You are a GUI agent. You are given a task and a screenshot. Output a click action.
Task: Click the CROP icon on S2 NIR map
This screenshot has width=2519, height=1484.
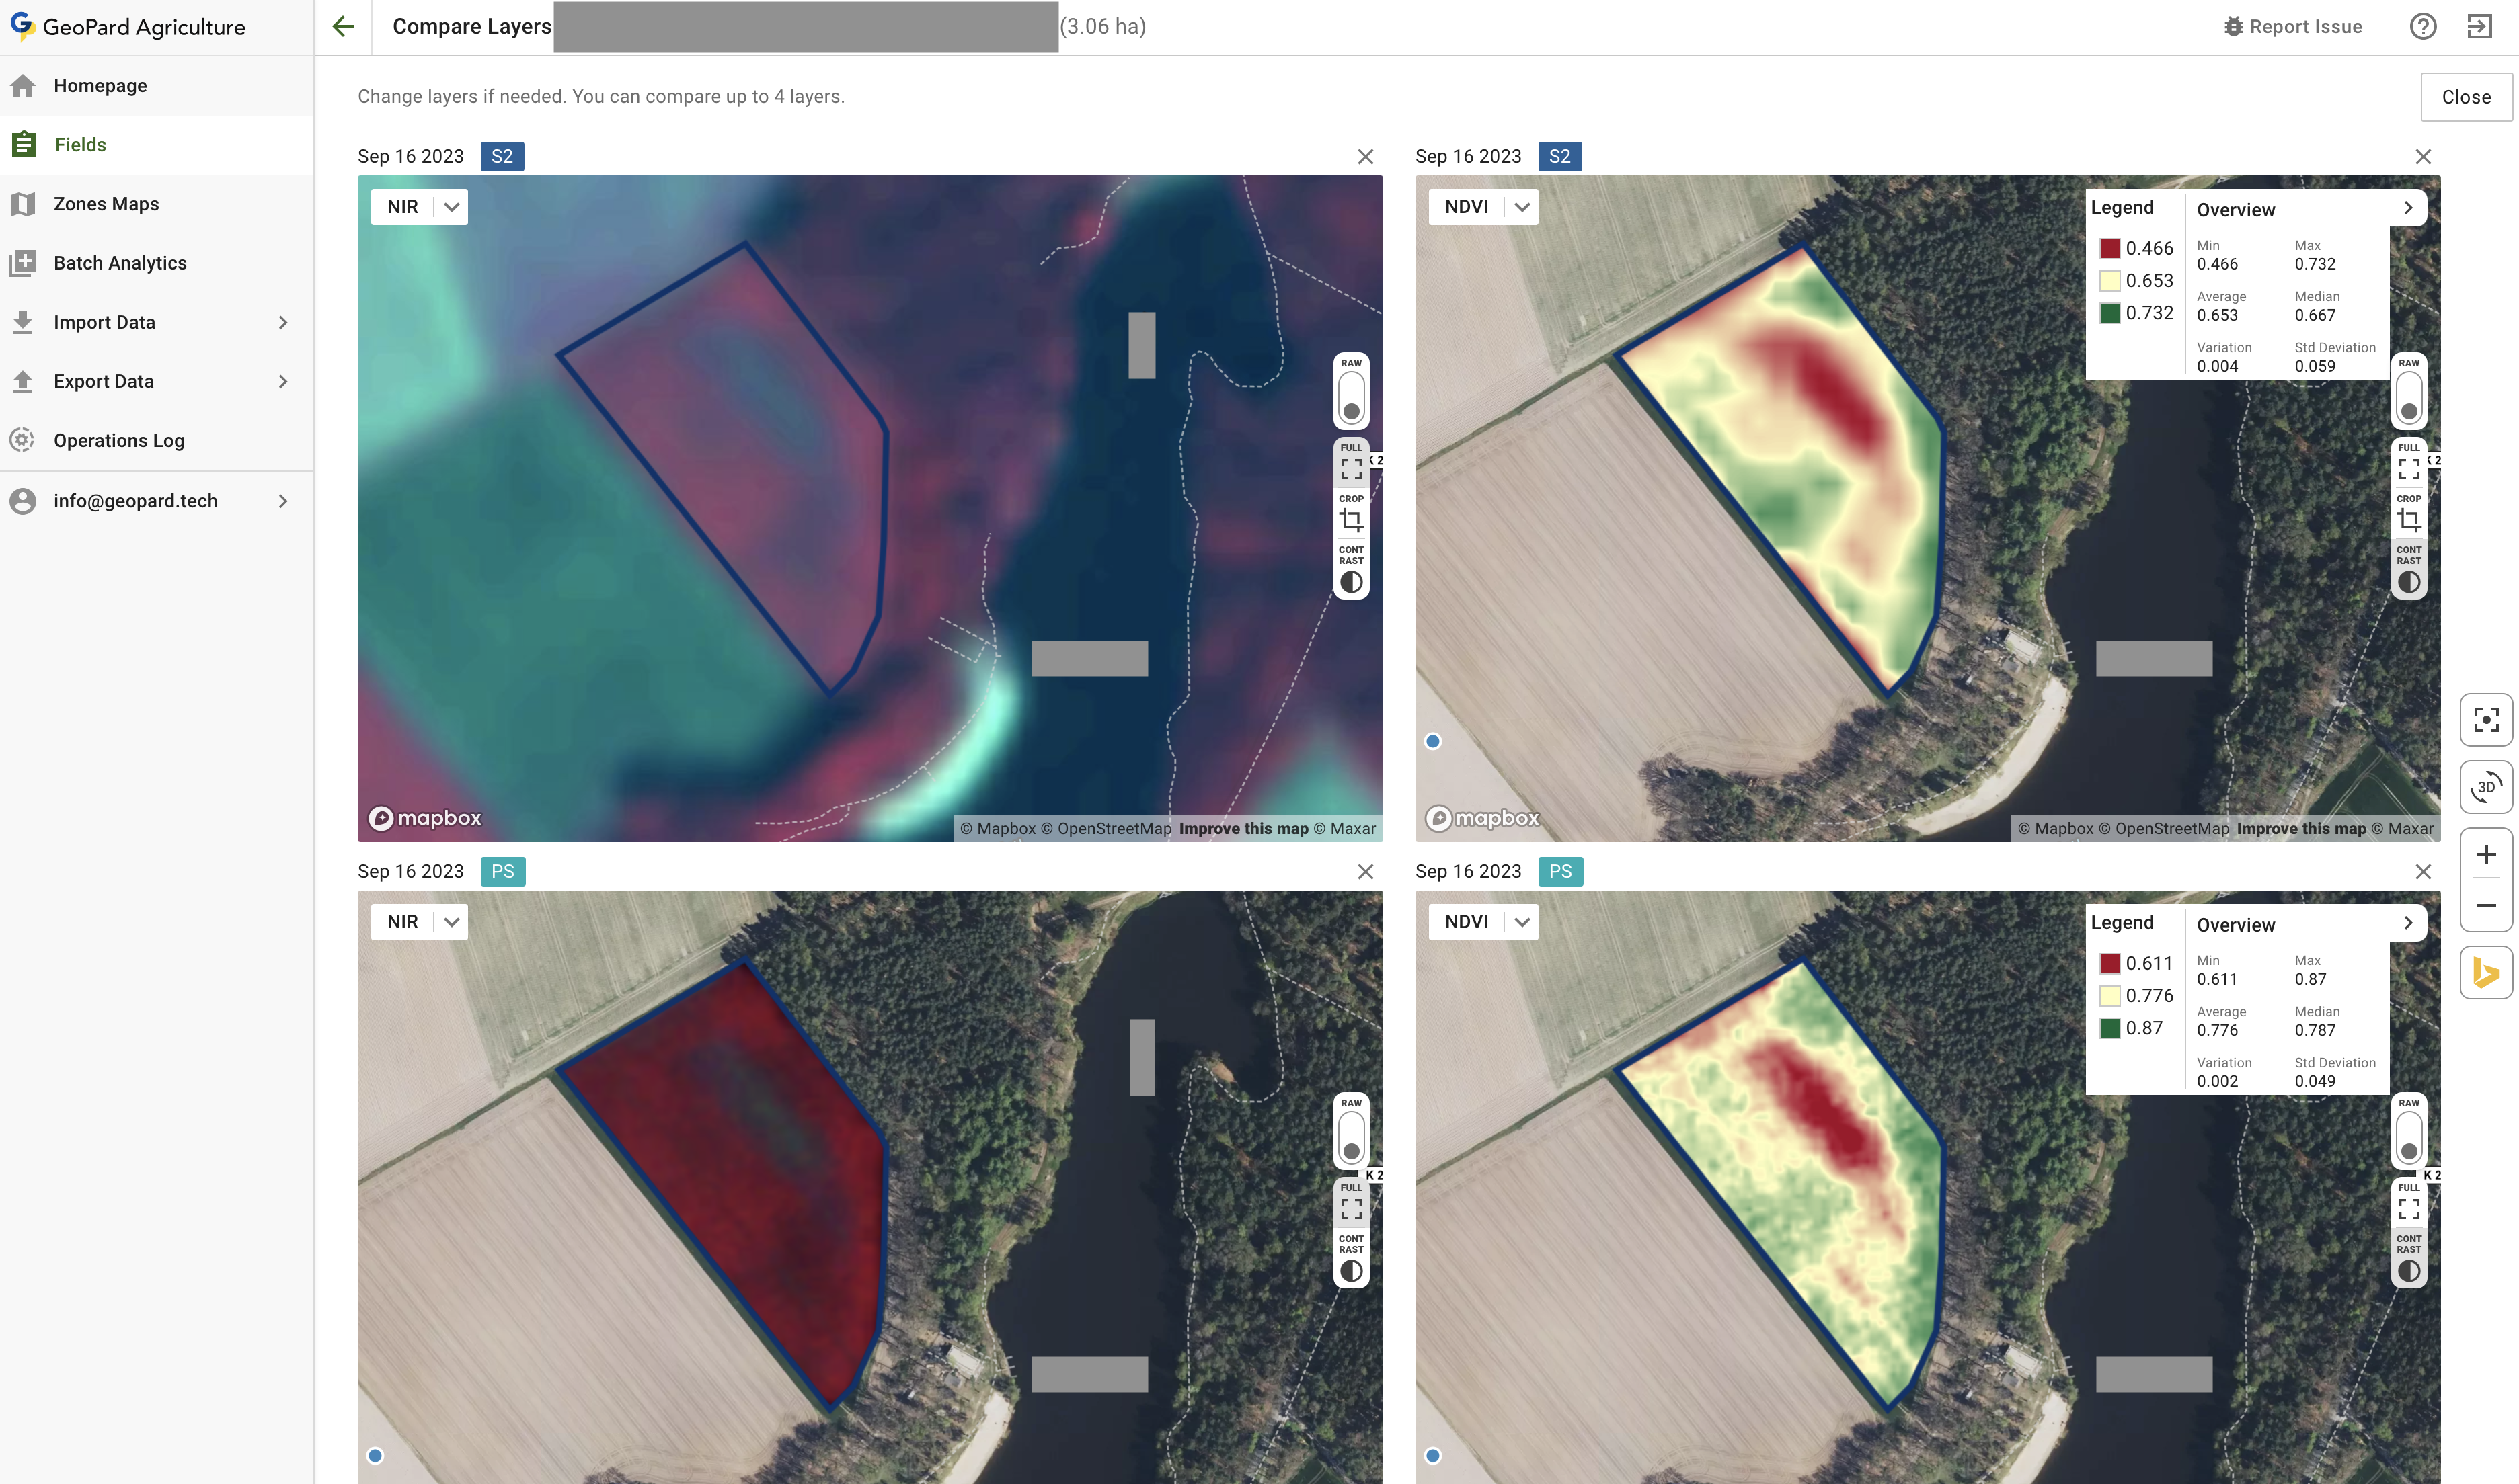tap(1350, 520)
